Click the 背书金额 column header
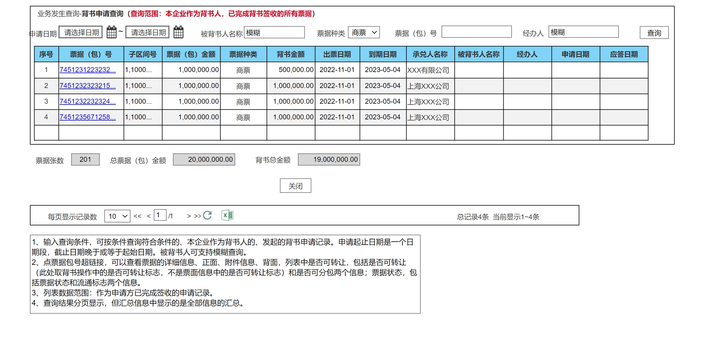This screenshot has width=711, height=352. [x=291, y=54]
